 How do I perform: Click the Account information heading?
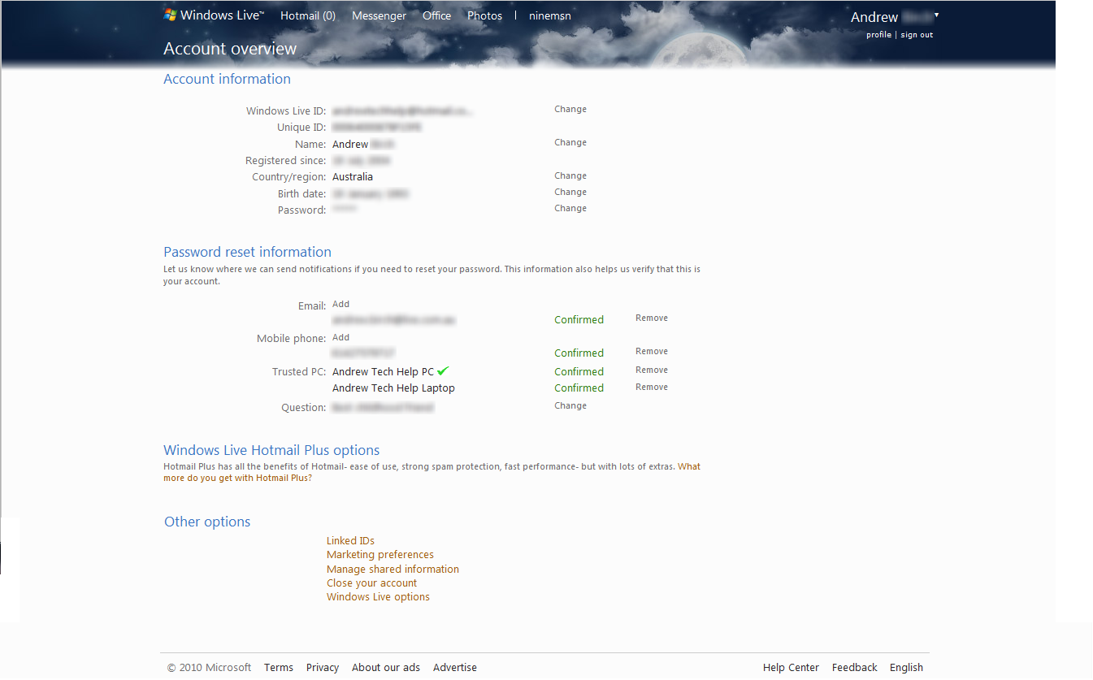227,79
